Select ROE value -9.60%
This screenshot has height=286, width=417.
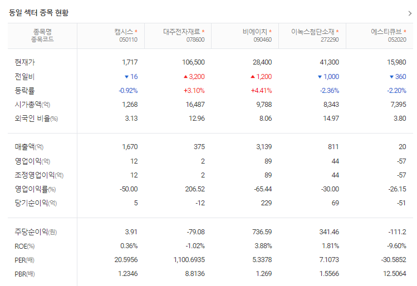pyautogui.click(x=396, y=246)
